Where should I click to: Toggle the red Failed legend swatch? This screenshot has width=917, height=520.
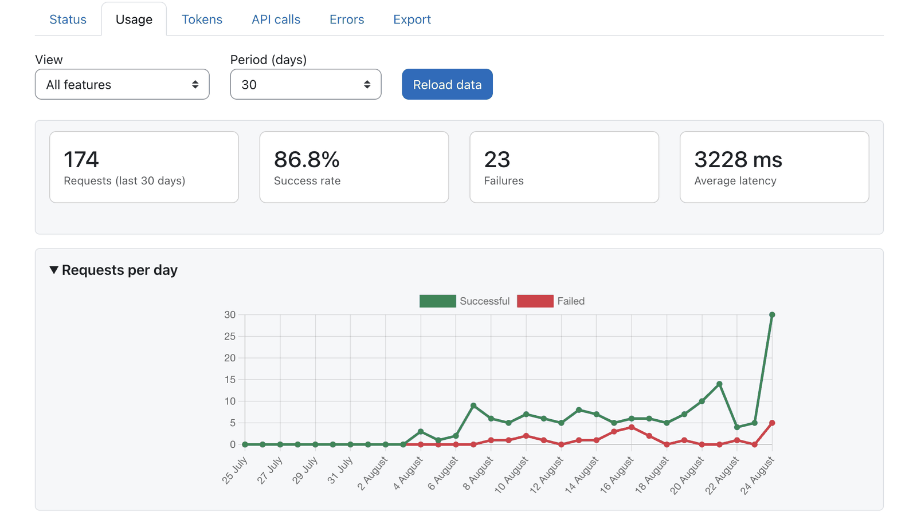pyautogui.click(x=535, y=301)
